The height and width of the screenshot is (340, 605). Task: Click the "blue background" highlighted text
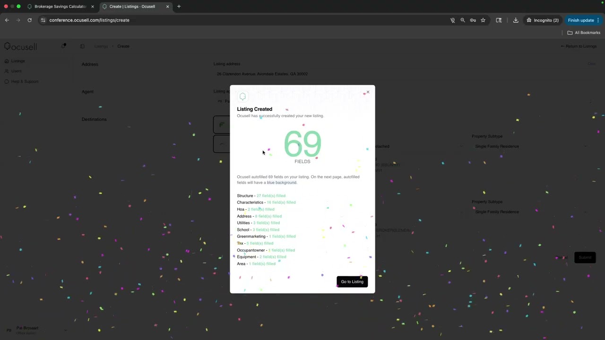(282, 183)
